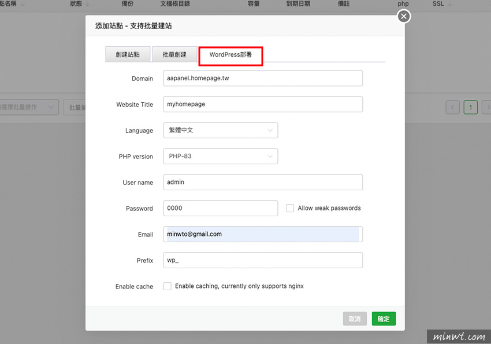
Task: Switch to the 創建站點 tab
Action: pyautogui.click(x=128, y=54)
